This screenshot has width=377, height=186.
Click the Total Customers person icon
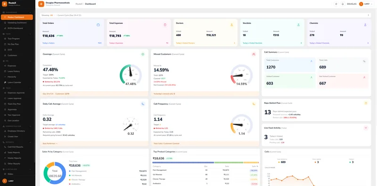(x=311, y=61)
